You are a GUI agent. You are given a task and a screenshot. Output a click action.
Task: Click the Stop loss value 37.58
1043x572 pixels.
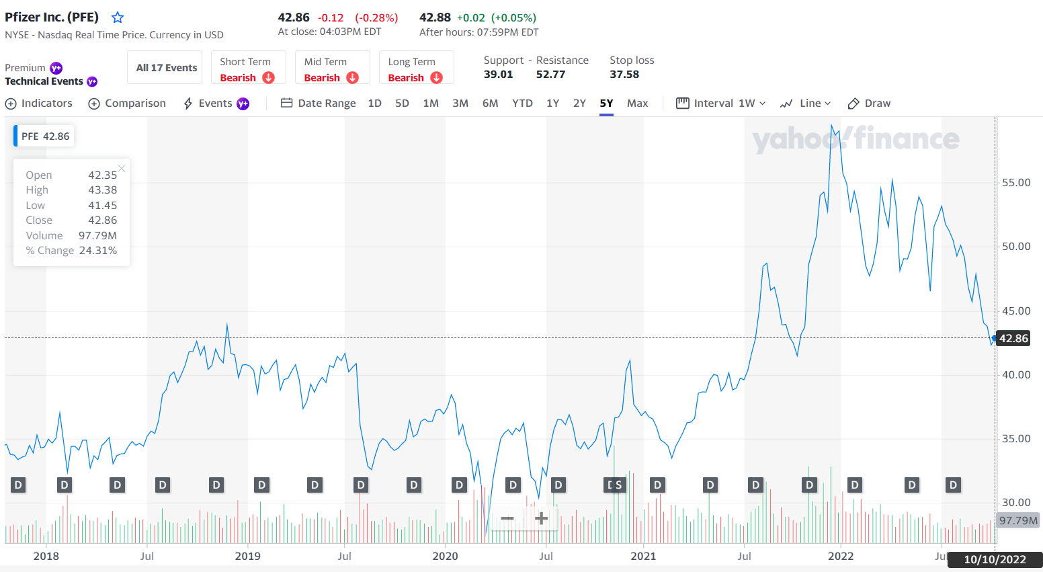(624, 75)
